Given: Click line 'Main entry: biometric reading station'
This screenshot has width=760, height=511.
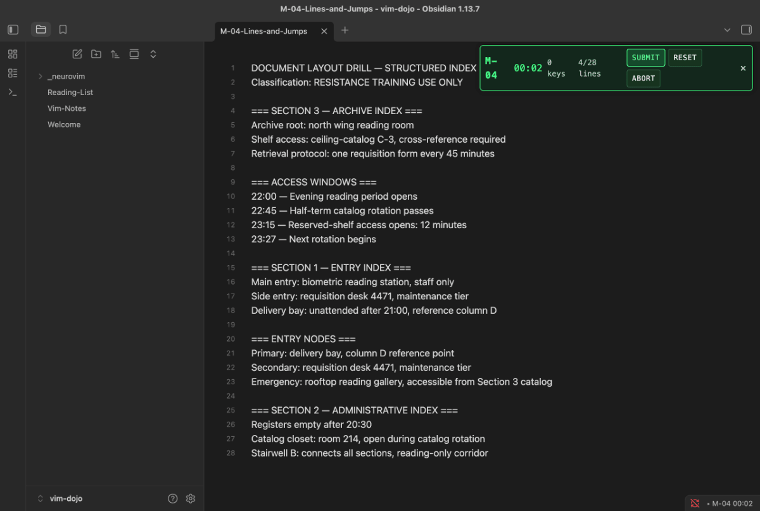Looking at the screenshot, I should coord(353,282).
